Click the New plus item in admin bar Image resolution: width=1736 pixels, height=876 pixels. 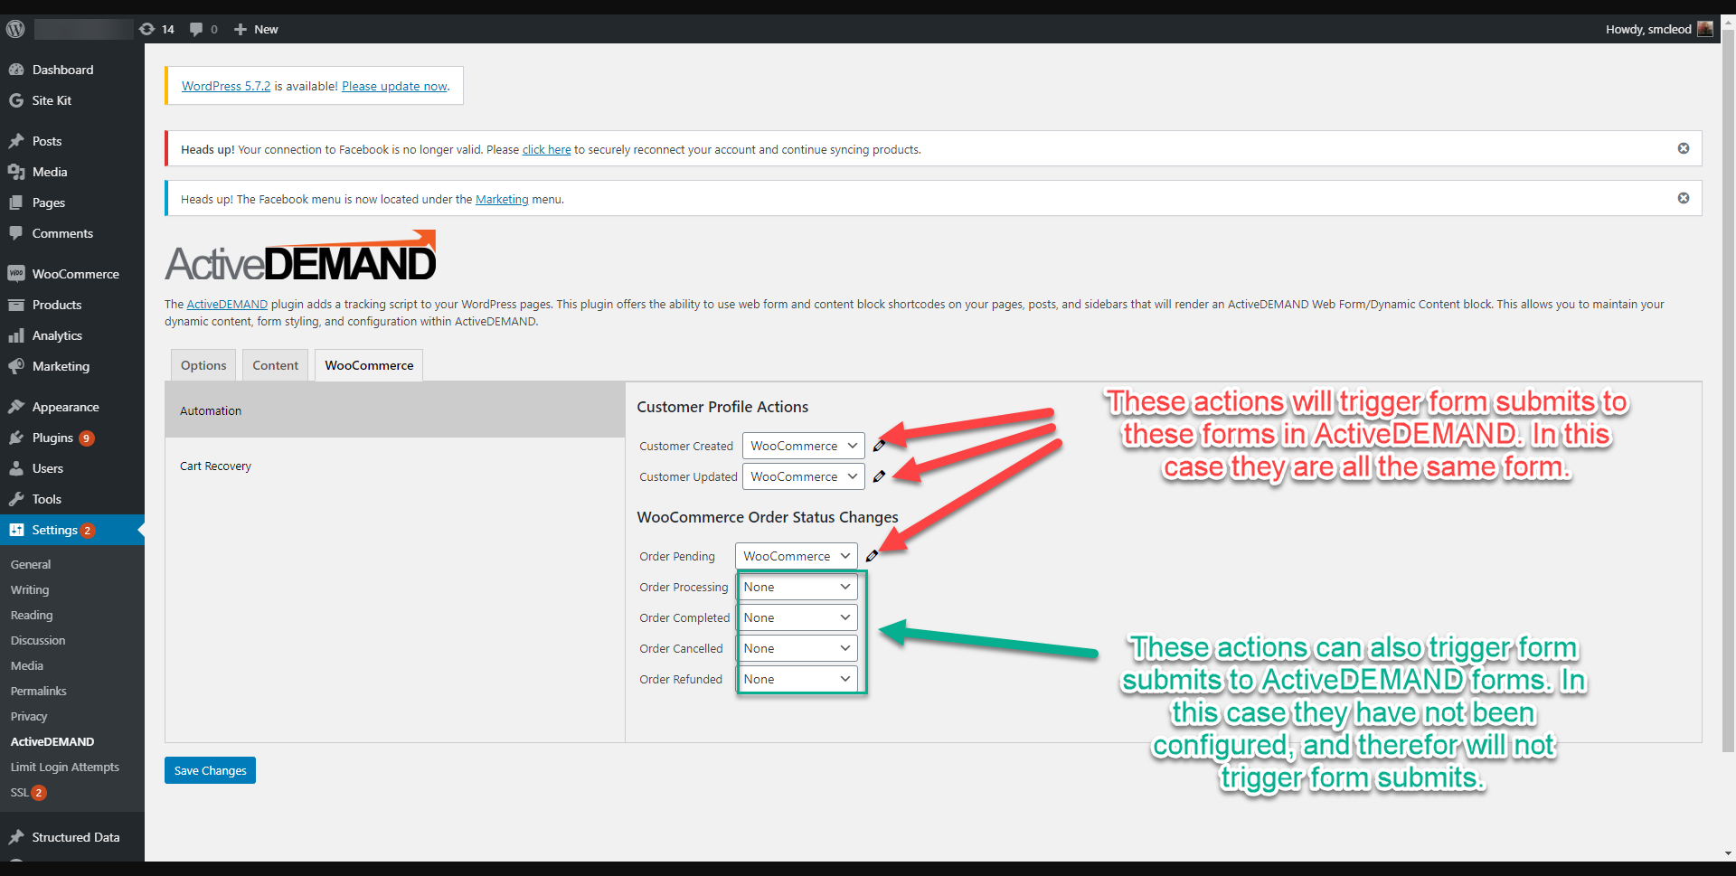click(256, 29)
